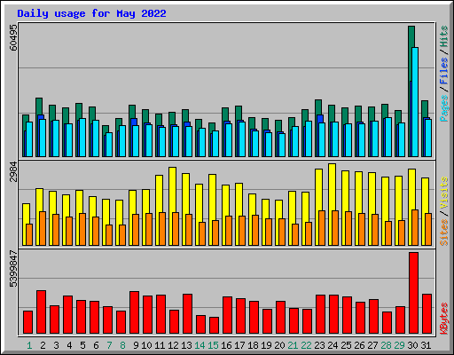Click the red KBytes bar for day 15
This screenshot has width=454, height=355.
tap(214, 326)
